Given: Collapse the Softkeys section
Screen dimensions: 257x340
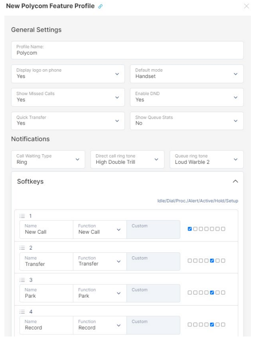Looking at the screenshot, I should tap(235, 181).
